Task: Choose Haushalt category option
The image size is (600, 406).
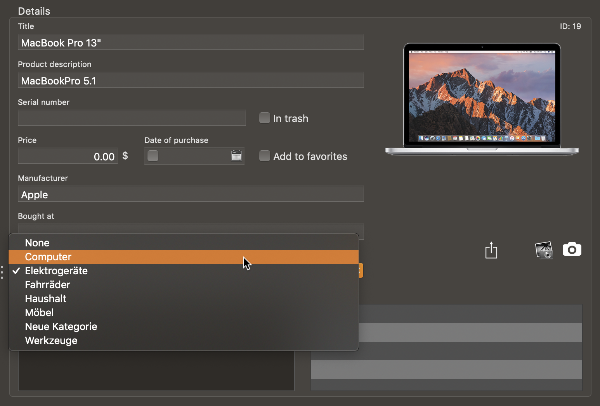Action: [x=184, y=299]
